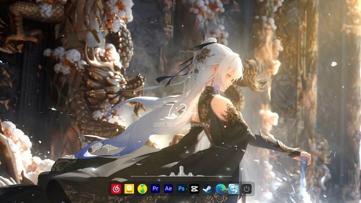The image size is (361, 203).
Task: Open the Microsoft Edge browser
Action: click(220, 189)
